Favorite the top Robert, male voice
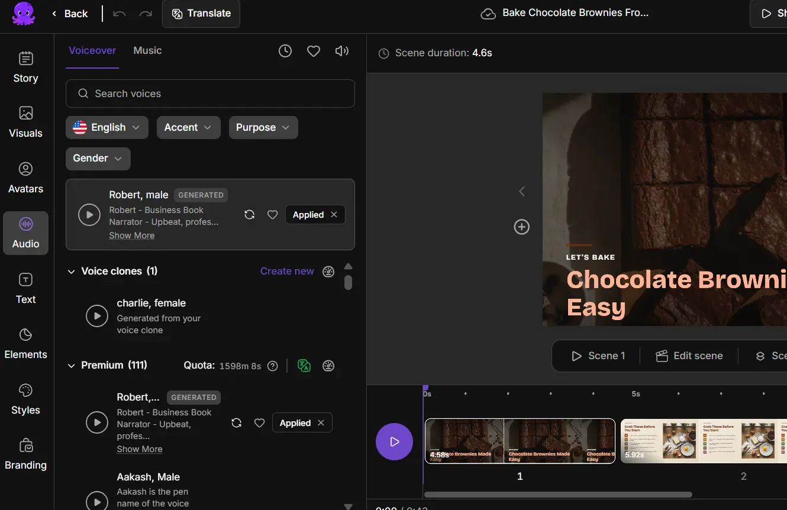Viewport: 787px width, 510px height. pos(272,215)
